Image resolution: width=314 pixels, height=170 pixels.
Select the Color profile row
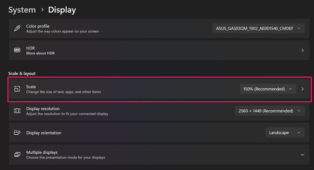[118, 29]
